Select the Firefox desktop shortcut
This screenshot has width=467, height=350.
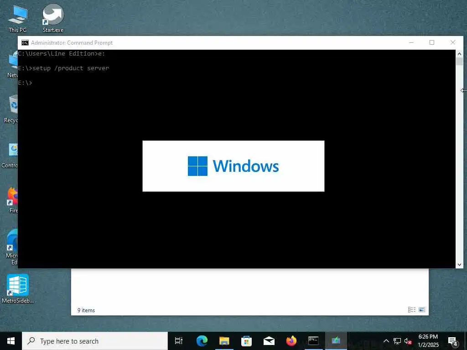pyautogui.click(x=12, y=200)
